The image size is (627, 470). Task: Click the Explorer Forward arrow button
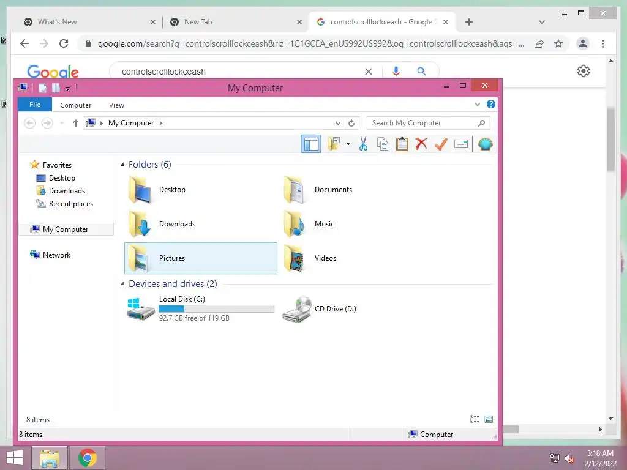47,122
